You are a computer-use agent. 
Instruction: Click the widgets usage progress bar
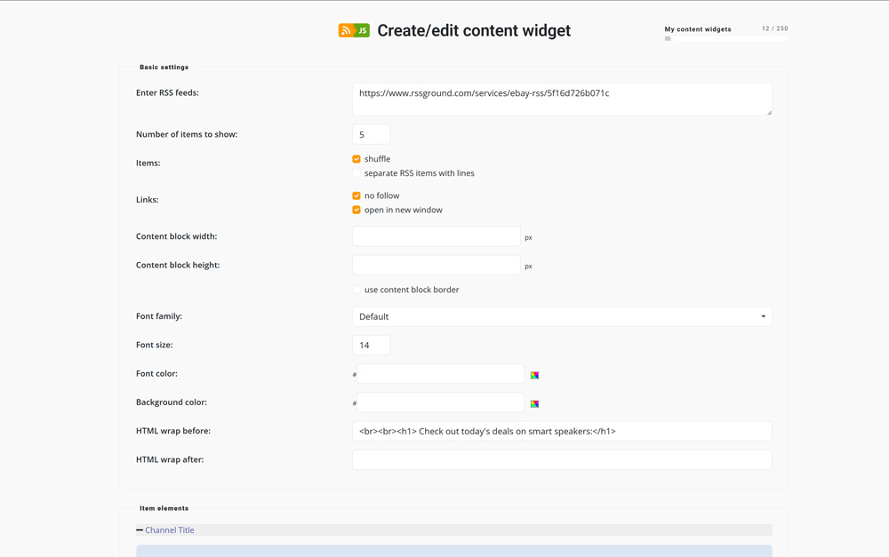[x=725, y=39]
